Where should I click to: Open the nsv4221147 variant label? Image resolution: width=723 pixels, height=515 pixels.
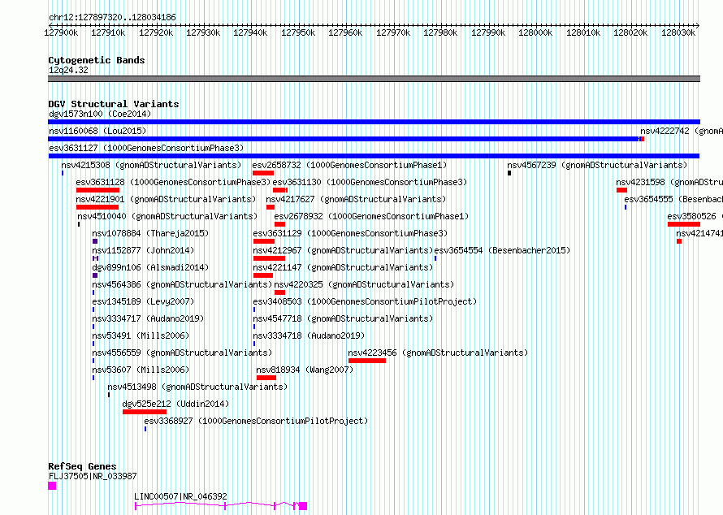(x=343, y=267)
